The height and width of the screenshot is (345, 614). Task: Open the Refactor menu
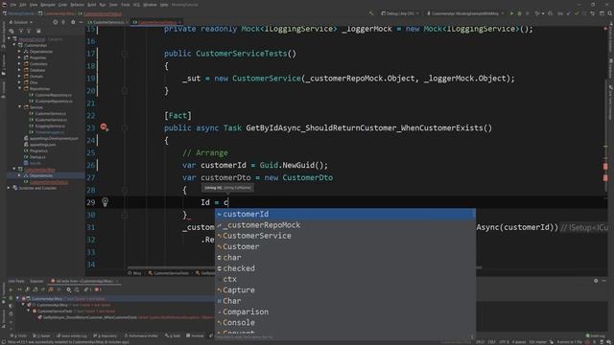[x=77, y=5]
